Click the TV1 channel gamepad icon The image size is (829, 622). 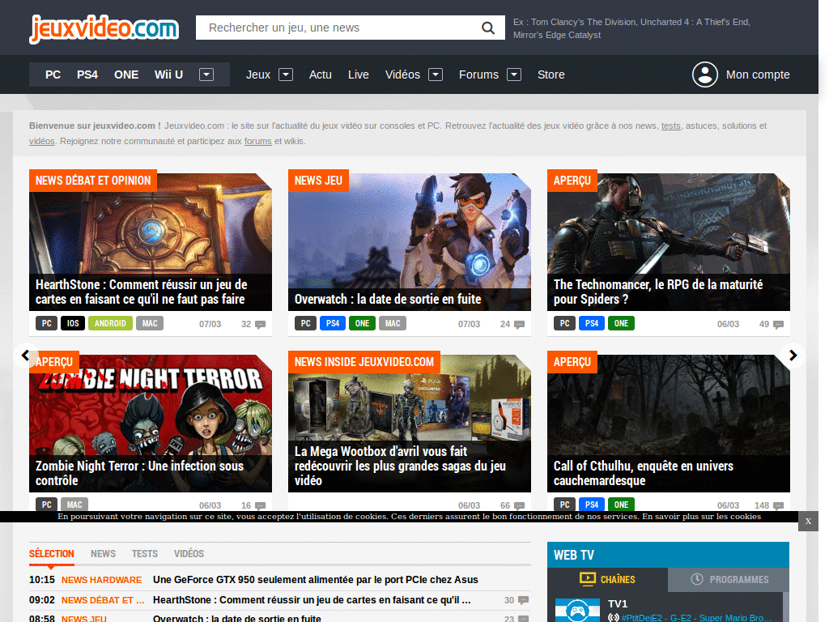tap(577, 611)
